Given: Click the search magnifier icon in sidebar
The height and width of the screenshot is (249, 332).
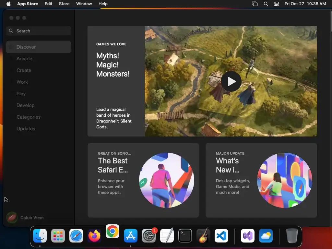Looking at the screenshot, I should pos(11,31).
